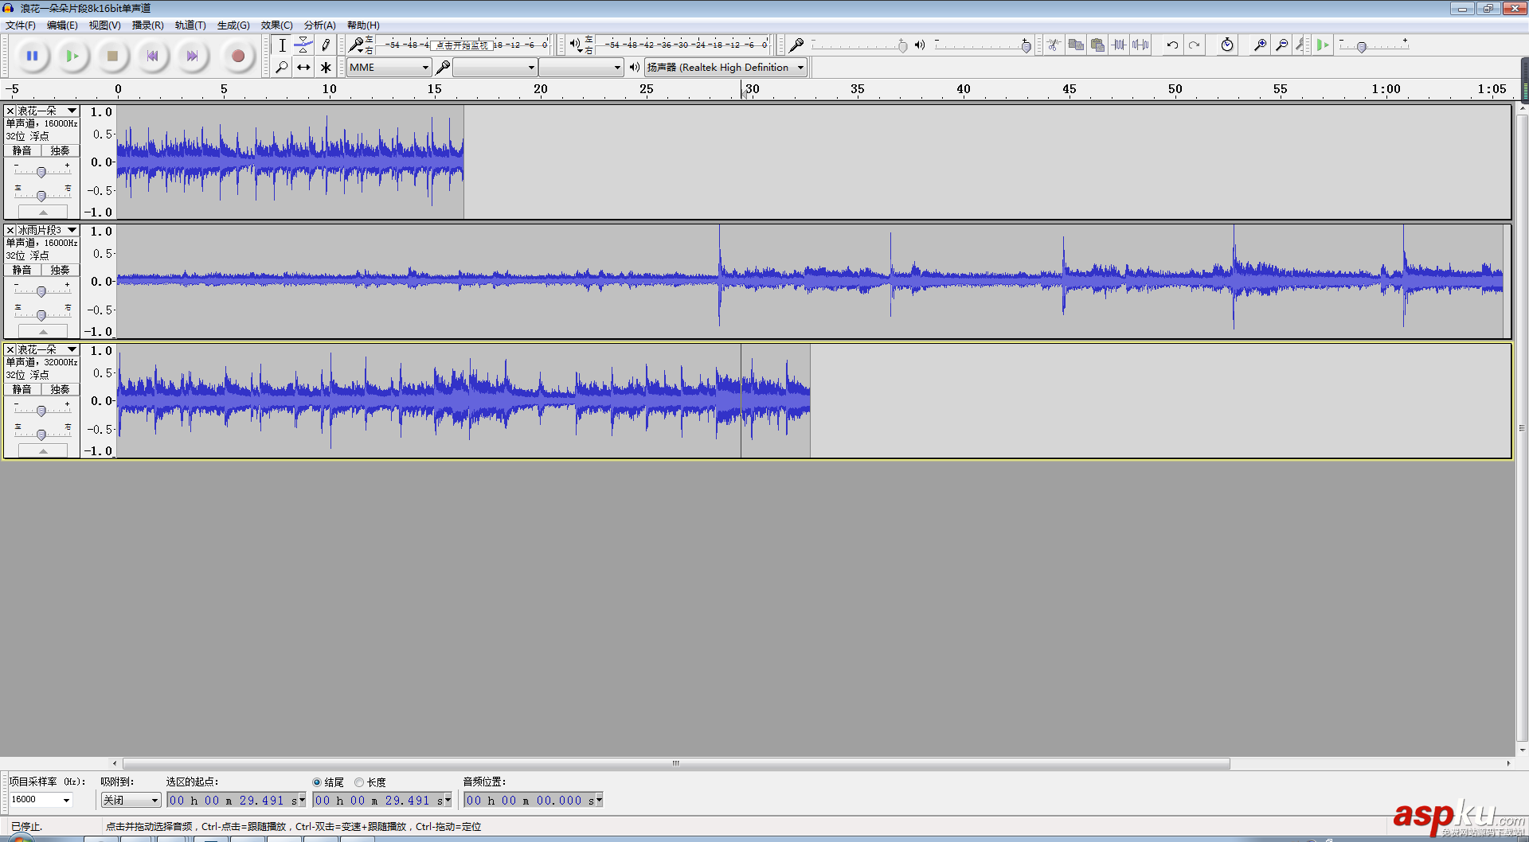This screenshot has height=842, width=1529.
Task: Click the trim audio icon
Action: [x=1119, y=45]
